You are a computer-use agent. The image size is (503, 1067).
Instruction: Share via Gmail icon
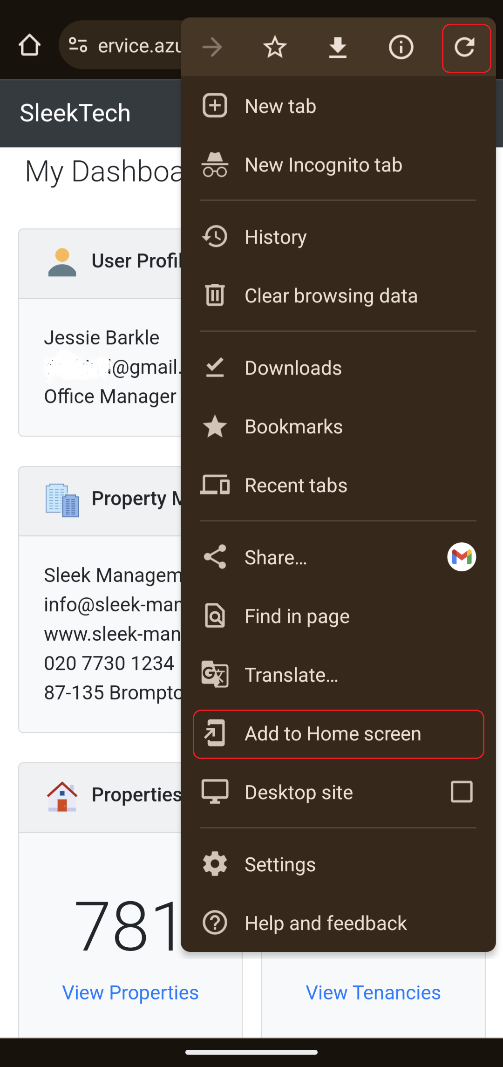coord(462,557)
